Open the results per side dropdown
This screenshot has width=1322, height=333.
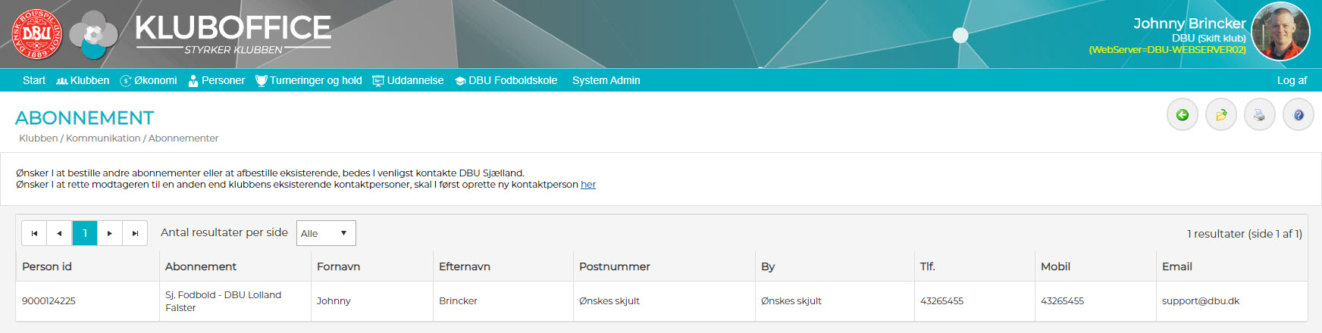(326, 233)
